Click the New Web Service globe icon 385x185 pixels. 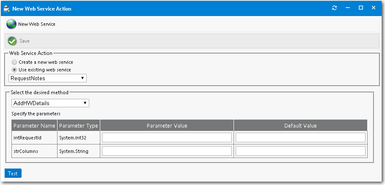(11, 24)
